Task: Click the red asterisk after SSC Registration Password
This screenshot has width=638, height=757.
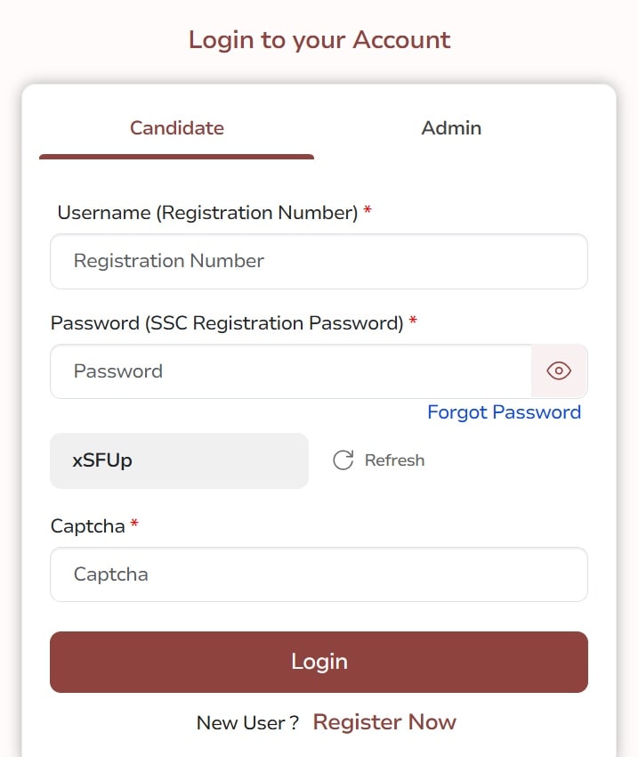Action: click(413, 320)
